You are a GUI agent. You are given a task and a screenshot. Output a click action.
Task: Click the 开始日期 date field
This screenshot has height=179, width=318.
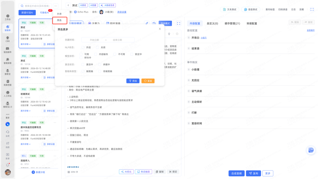[94, 40]
